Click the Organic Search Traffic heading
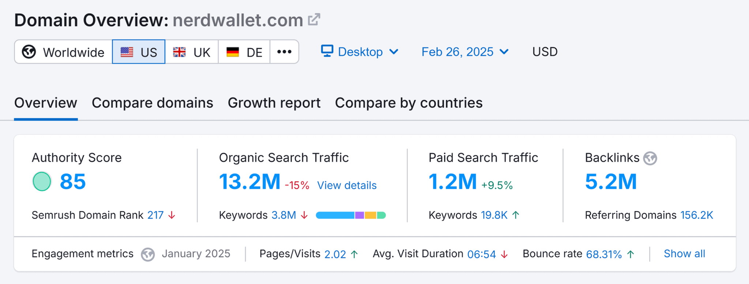Image resolution: width=749 pixels, height=284 pixels. pos(284,158)
